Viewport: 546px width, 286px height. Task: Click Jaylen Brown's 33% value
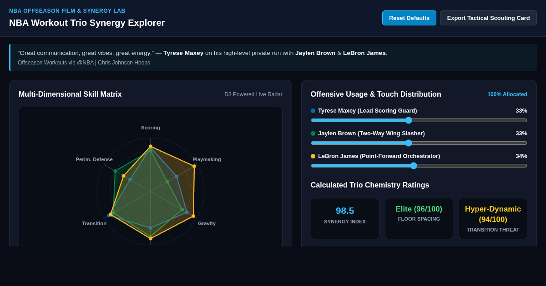[x=521, y=133]
